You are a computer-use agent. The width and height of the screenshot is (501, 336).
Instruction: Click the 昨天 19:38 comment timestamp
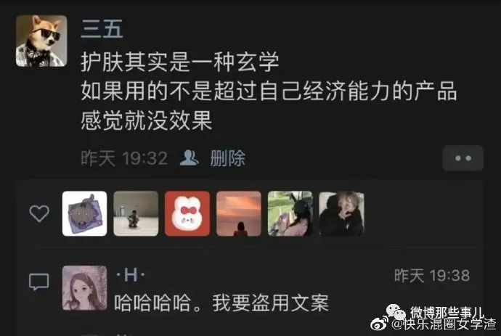[x=432, y=275]
